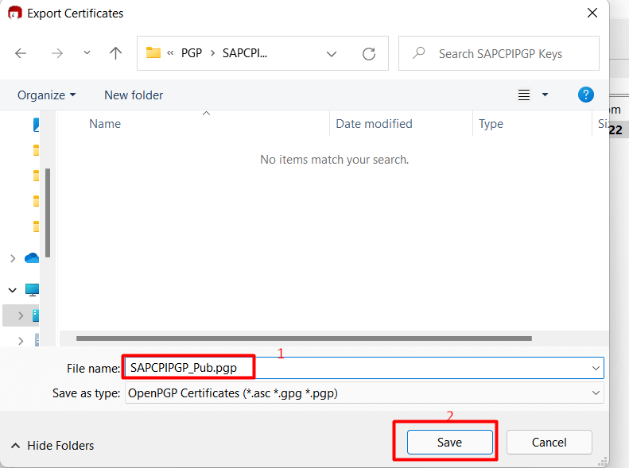Select SAPCPI... breadcrumb segment
This screenshot has height=468, width=629.
[245, 53]
